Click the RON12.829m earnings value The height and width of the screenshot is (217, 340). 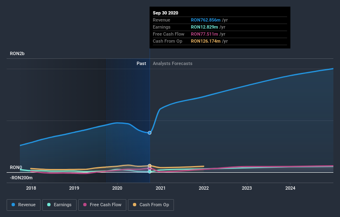204,27
